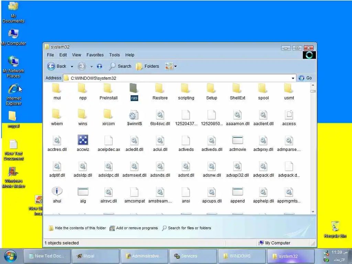Select the activeds.dll file
352x264 pixels.
212,143
